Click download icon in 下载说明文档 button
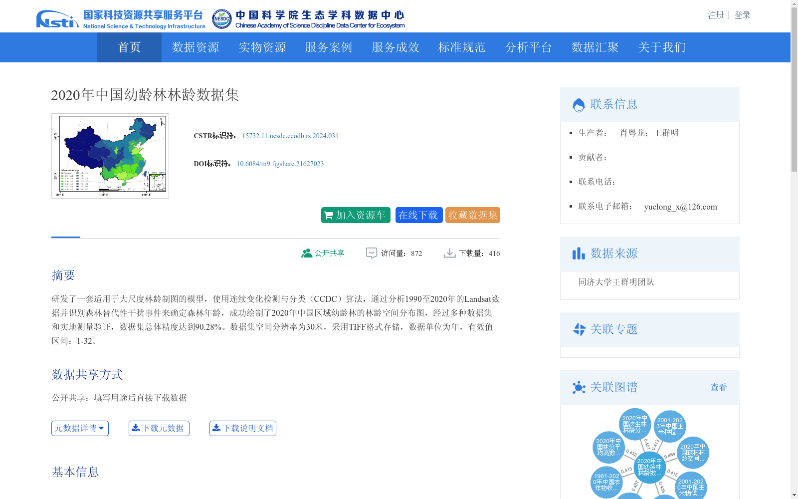The height and width of the screenshot is (499, 798). [x=216, y=428]
